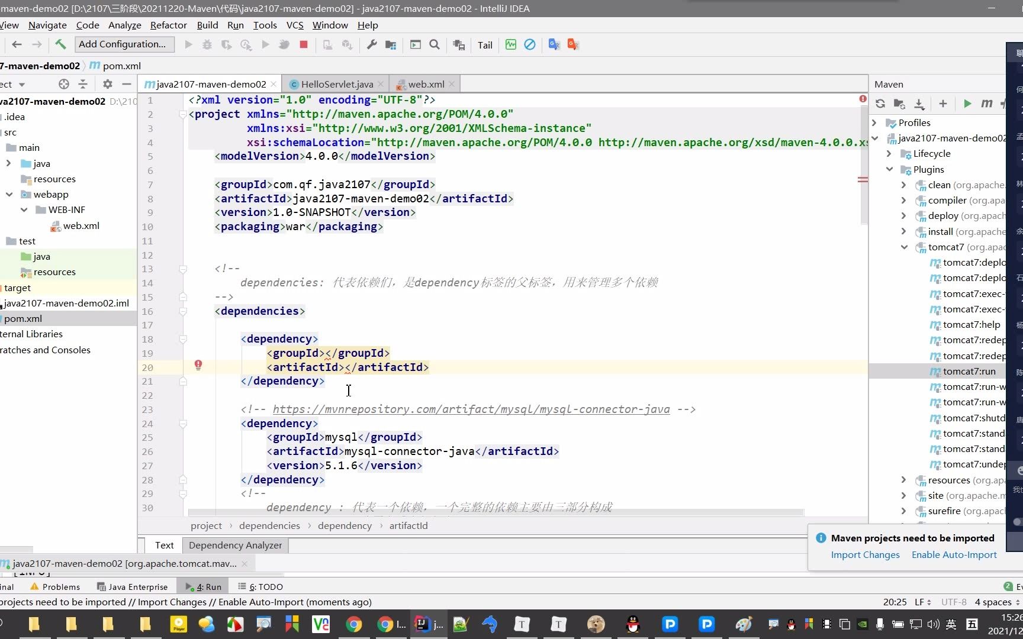Click the QQ penguin icon in taskbar
Screen dimensions: 1023x639
point(633,624)
